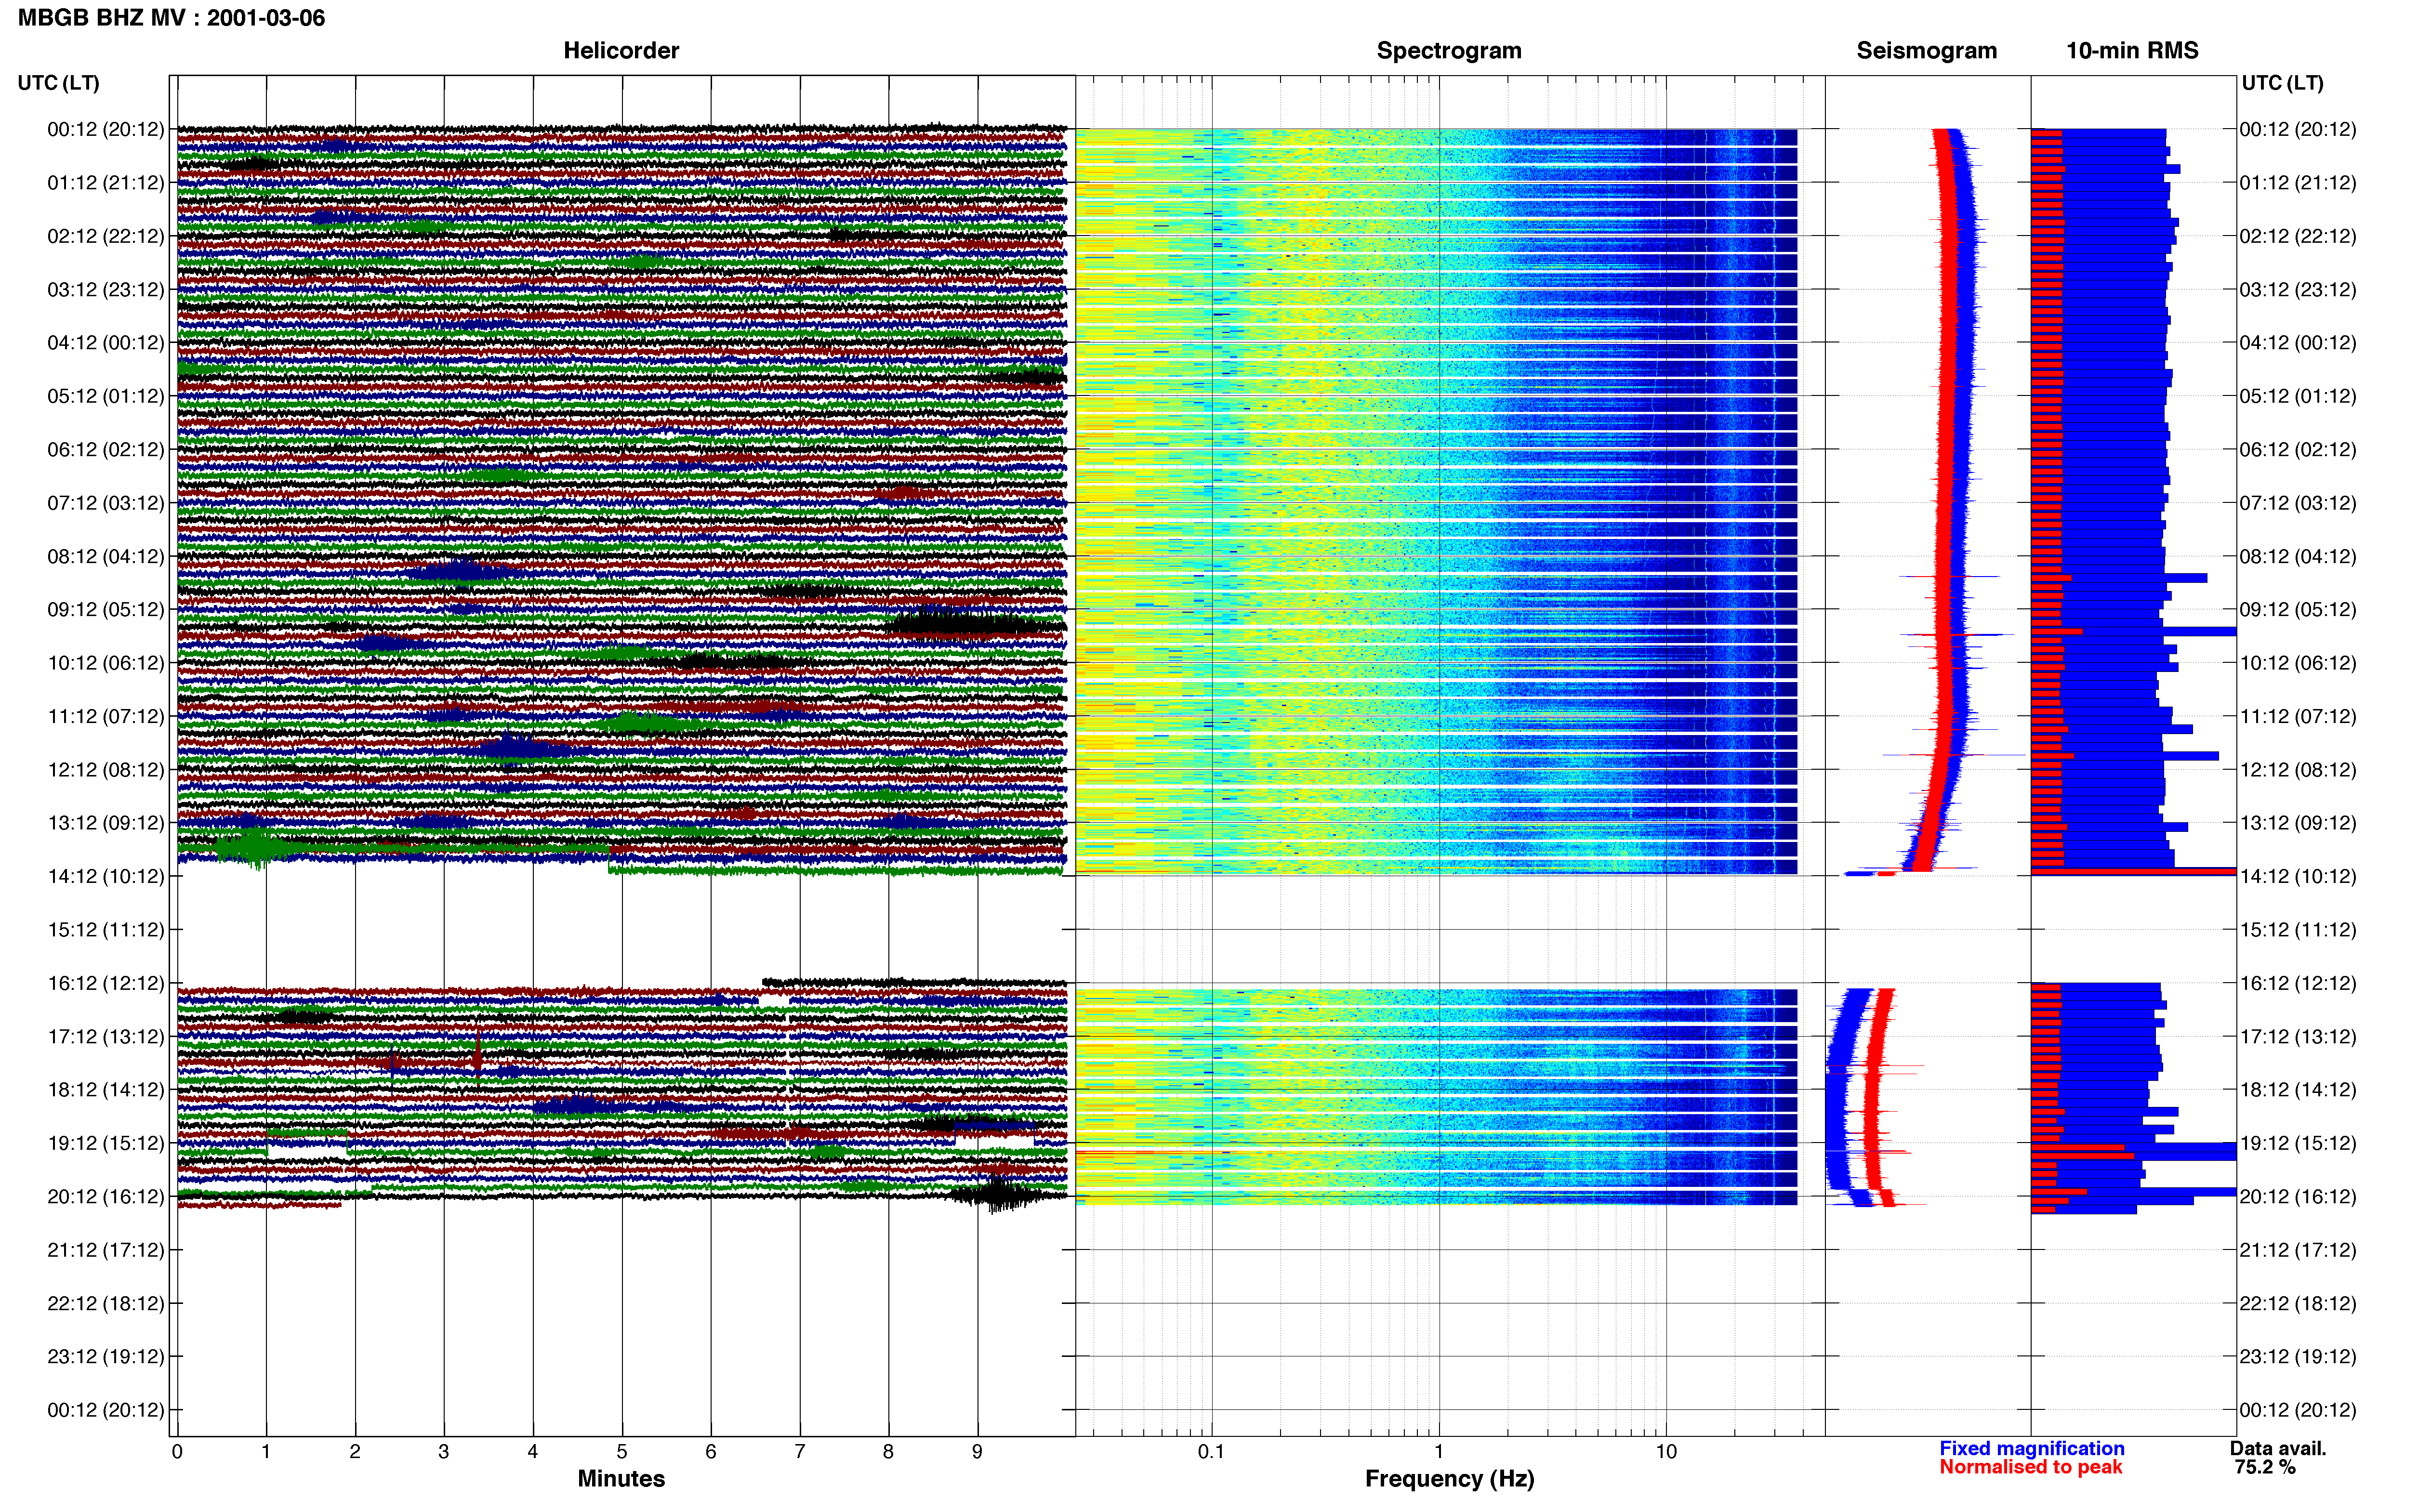Click the 'Helicorder' panel heading

(621, 50)
